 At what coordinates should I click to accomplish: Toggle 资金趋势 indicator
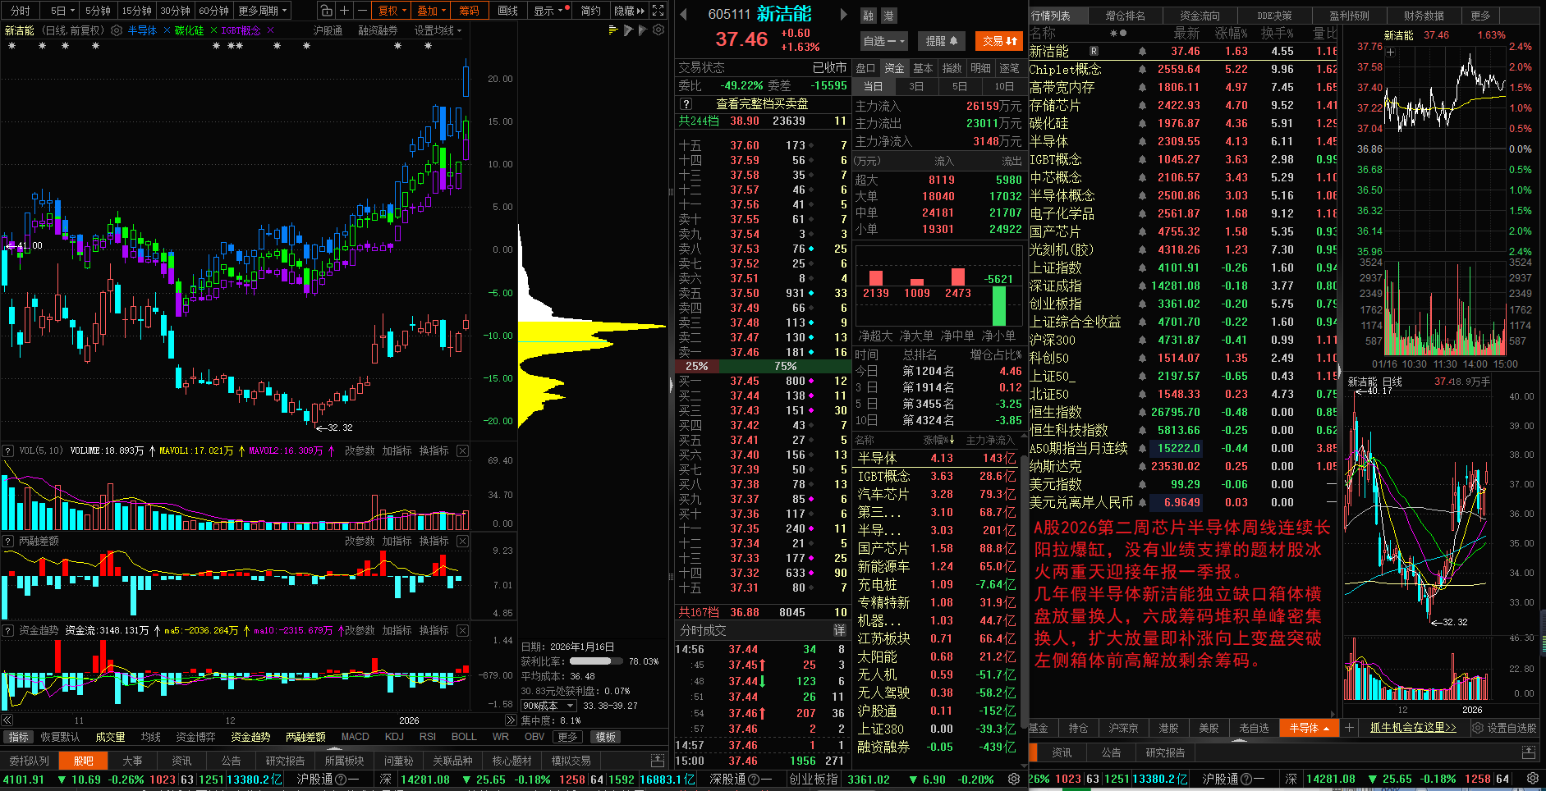pyautogui.click(x=250, y=737)
